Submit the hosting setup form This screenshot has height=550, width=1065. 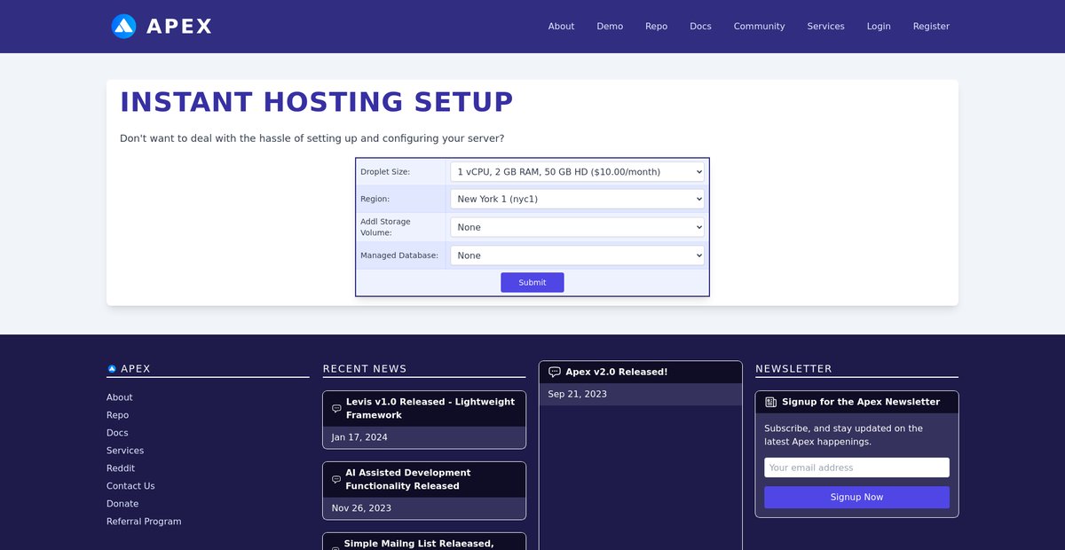(532, 282)
